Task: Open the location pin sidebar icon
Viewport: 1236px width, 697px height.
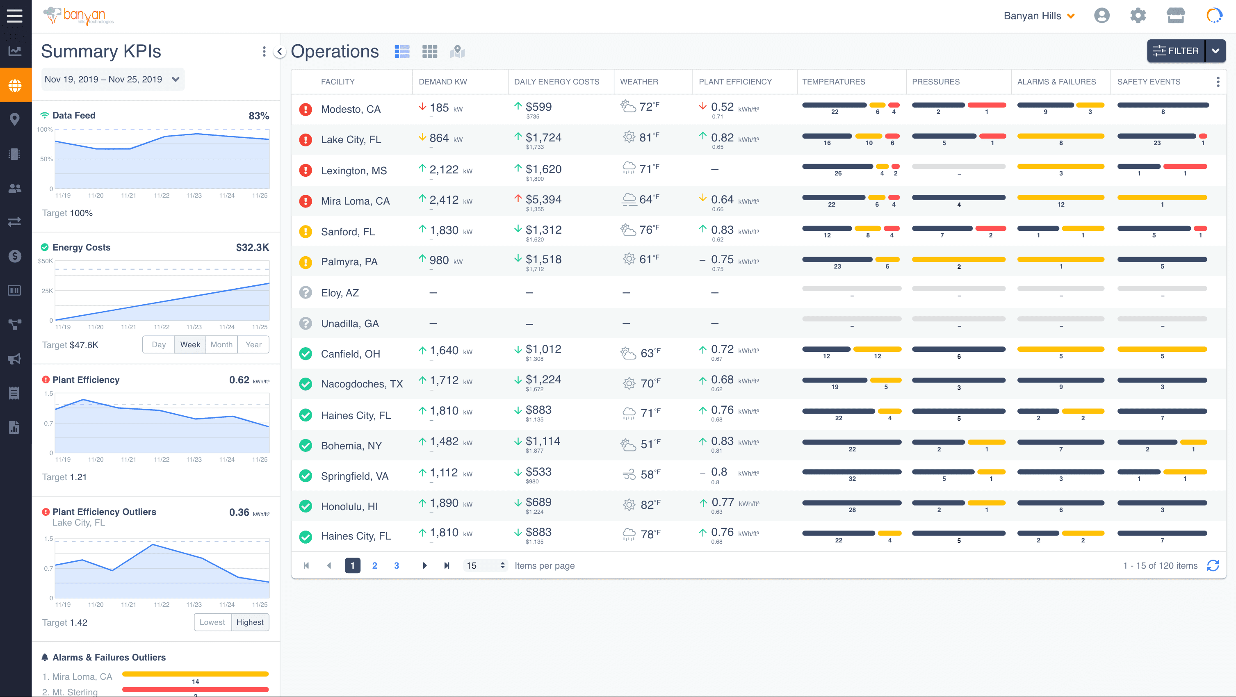Action: tap(14, 119)
